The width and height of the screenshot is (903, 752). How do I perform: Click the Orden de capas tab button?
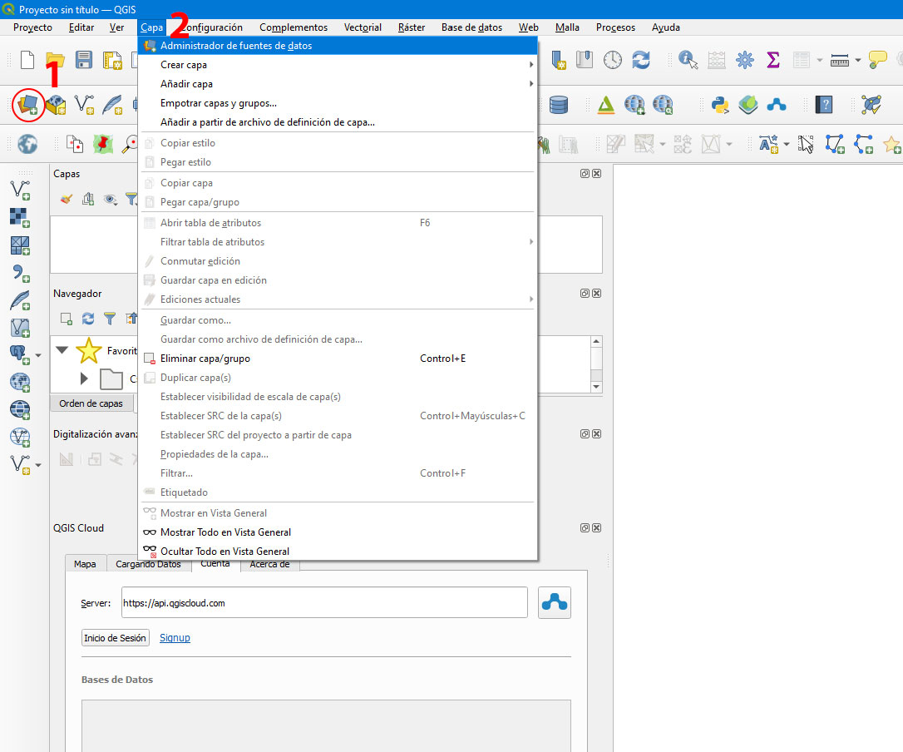click(91, 403)
